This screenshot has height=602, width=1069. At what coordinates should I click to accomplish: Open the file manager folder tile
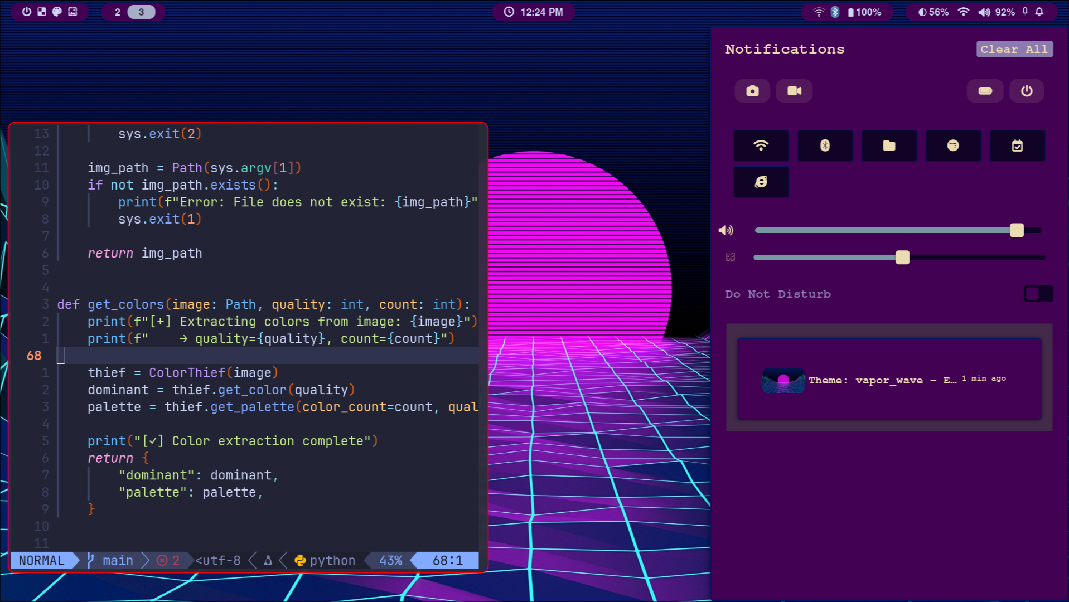(x=889, y=145)
